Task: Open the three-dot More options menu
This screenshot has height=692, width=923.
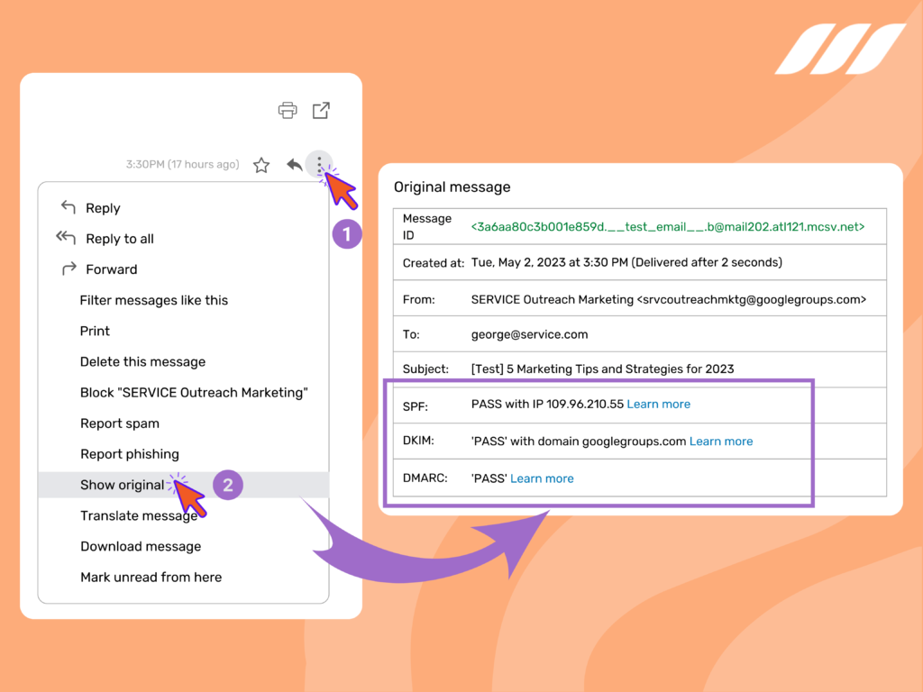Action: click(320, 165)
